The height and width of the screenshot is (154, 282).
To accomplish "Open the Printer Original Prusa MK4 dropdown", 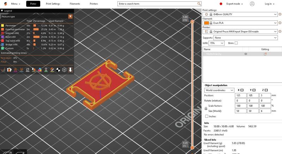I will click(x=240, y=31).
